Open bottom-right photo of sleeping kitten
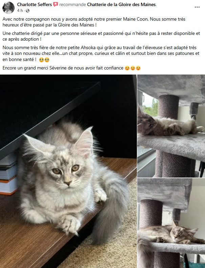The image size is (205, 268). [x=171, y=223]
